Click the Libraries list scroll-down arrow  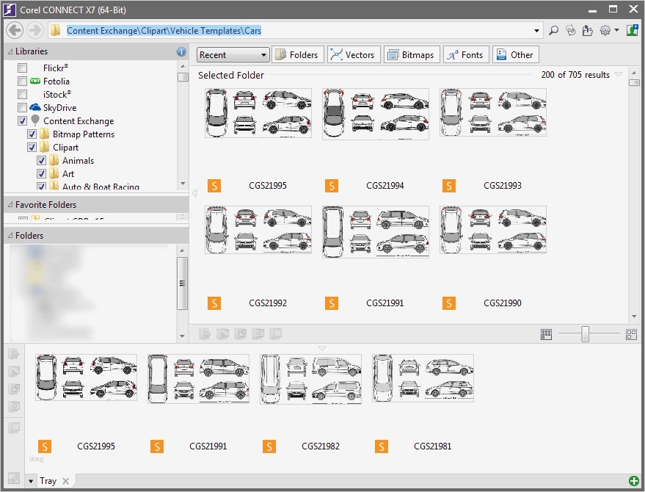click(x=183, y=184)
